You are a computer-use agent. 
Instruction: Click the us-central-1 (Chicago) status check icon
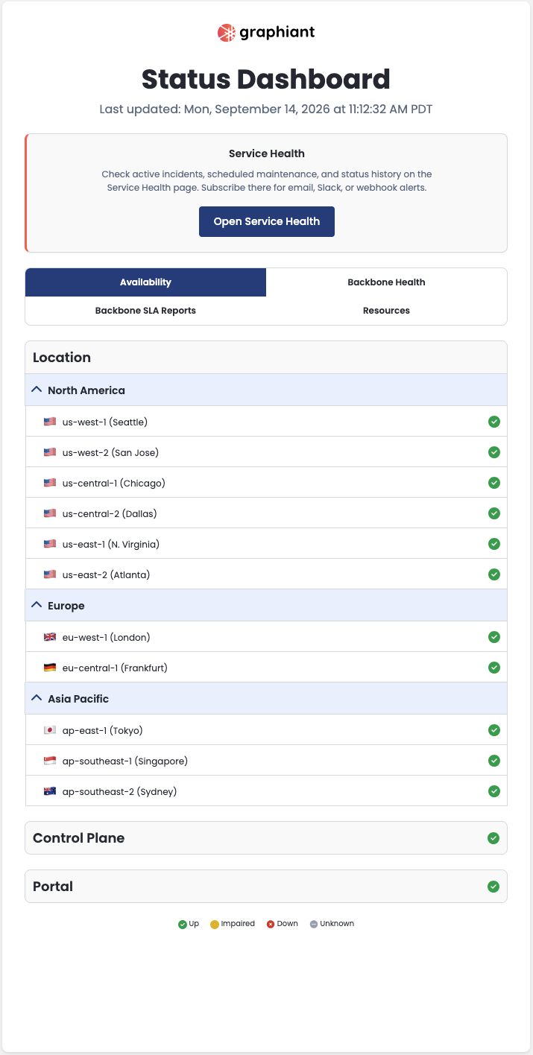tap(493, 483)
